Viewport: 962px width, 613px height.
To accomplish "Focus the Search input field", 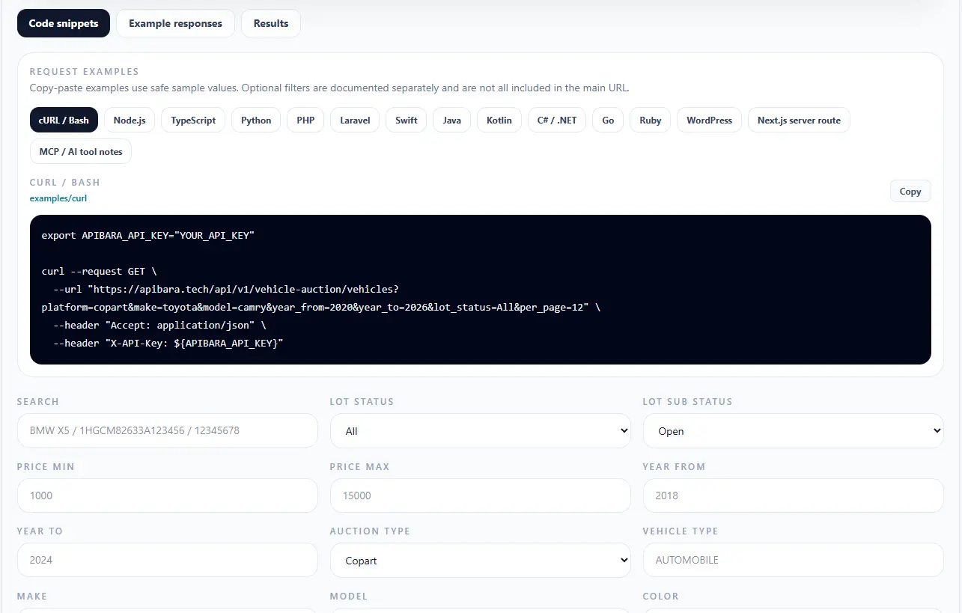I will (168, 430).
